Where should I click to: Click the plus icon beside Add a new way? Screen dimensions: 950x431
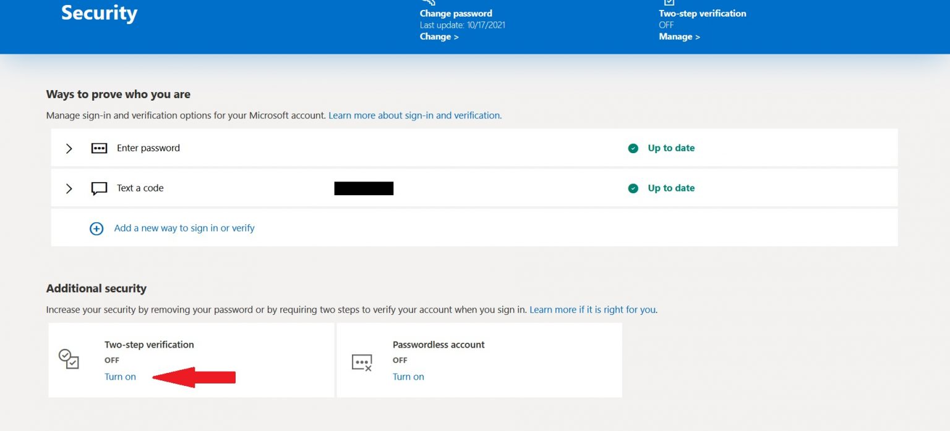96,228
